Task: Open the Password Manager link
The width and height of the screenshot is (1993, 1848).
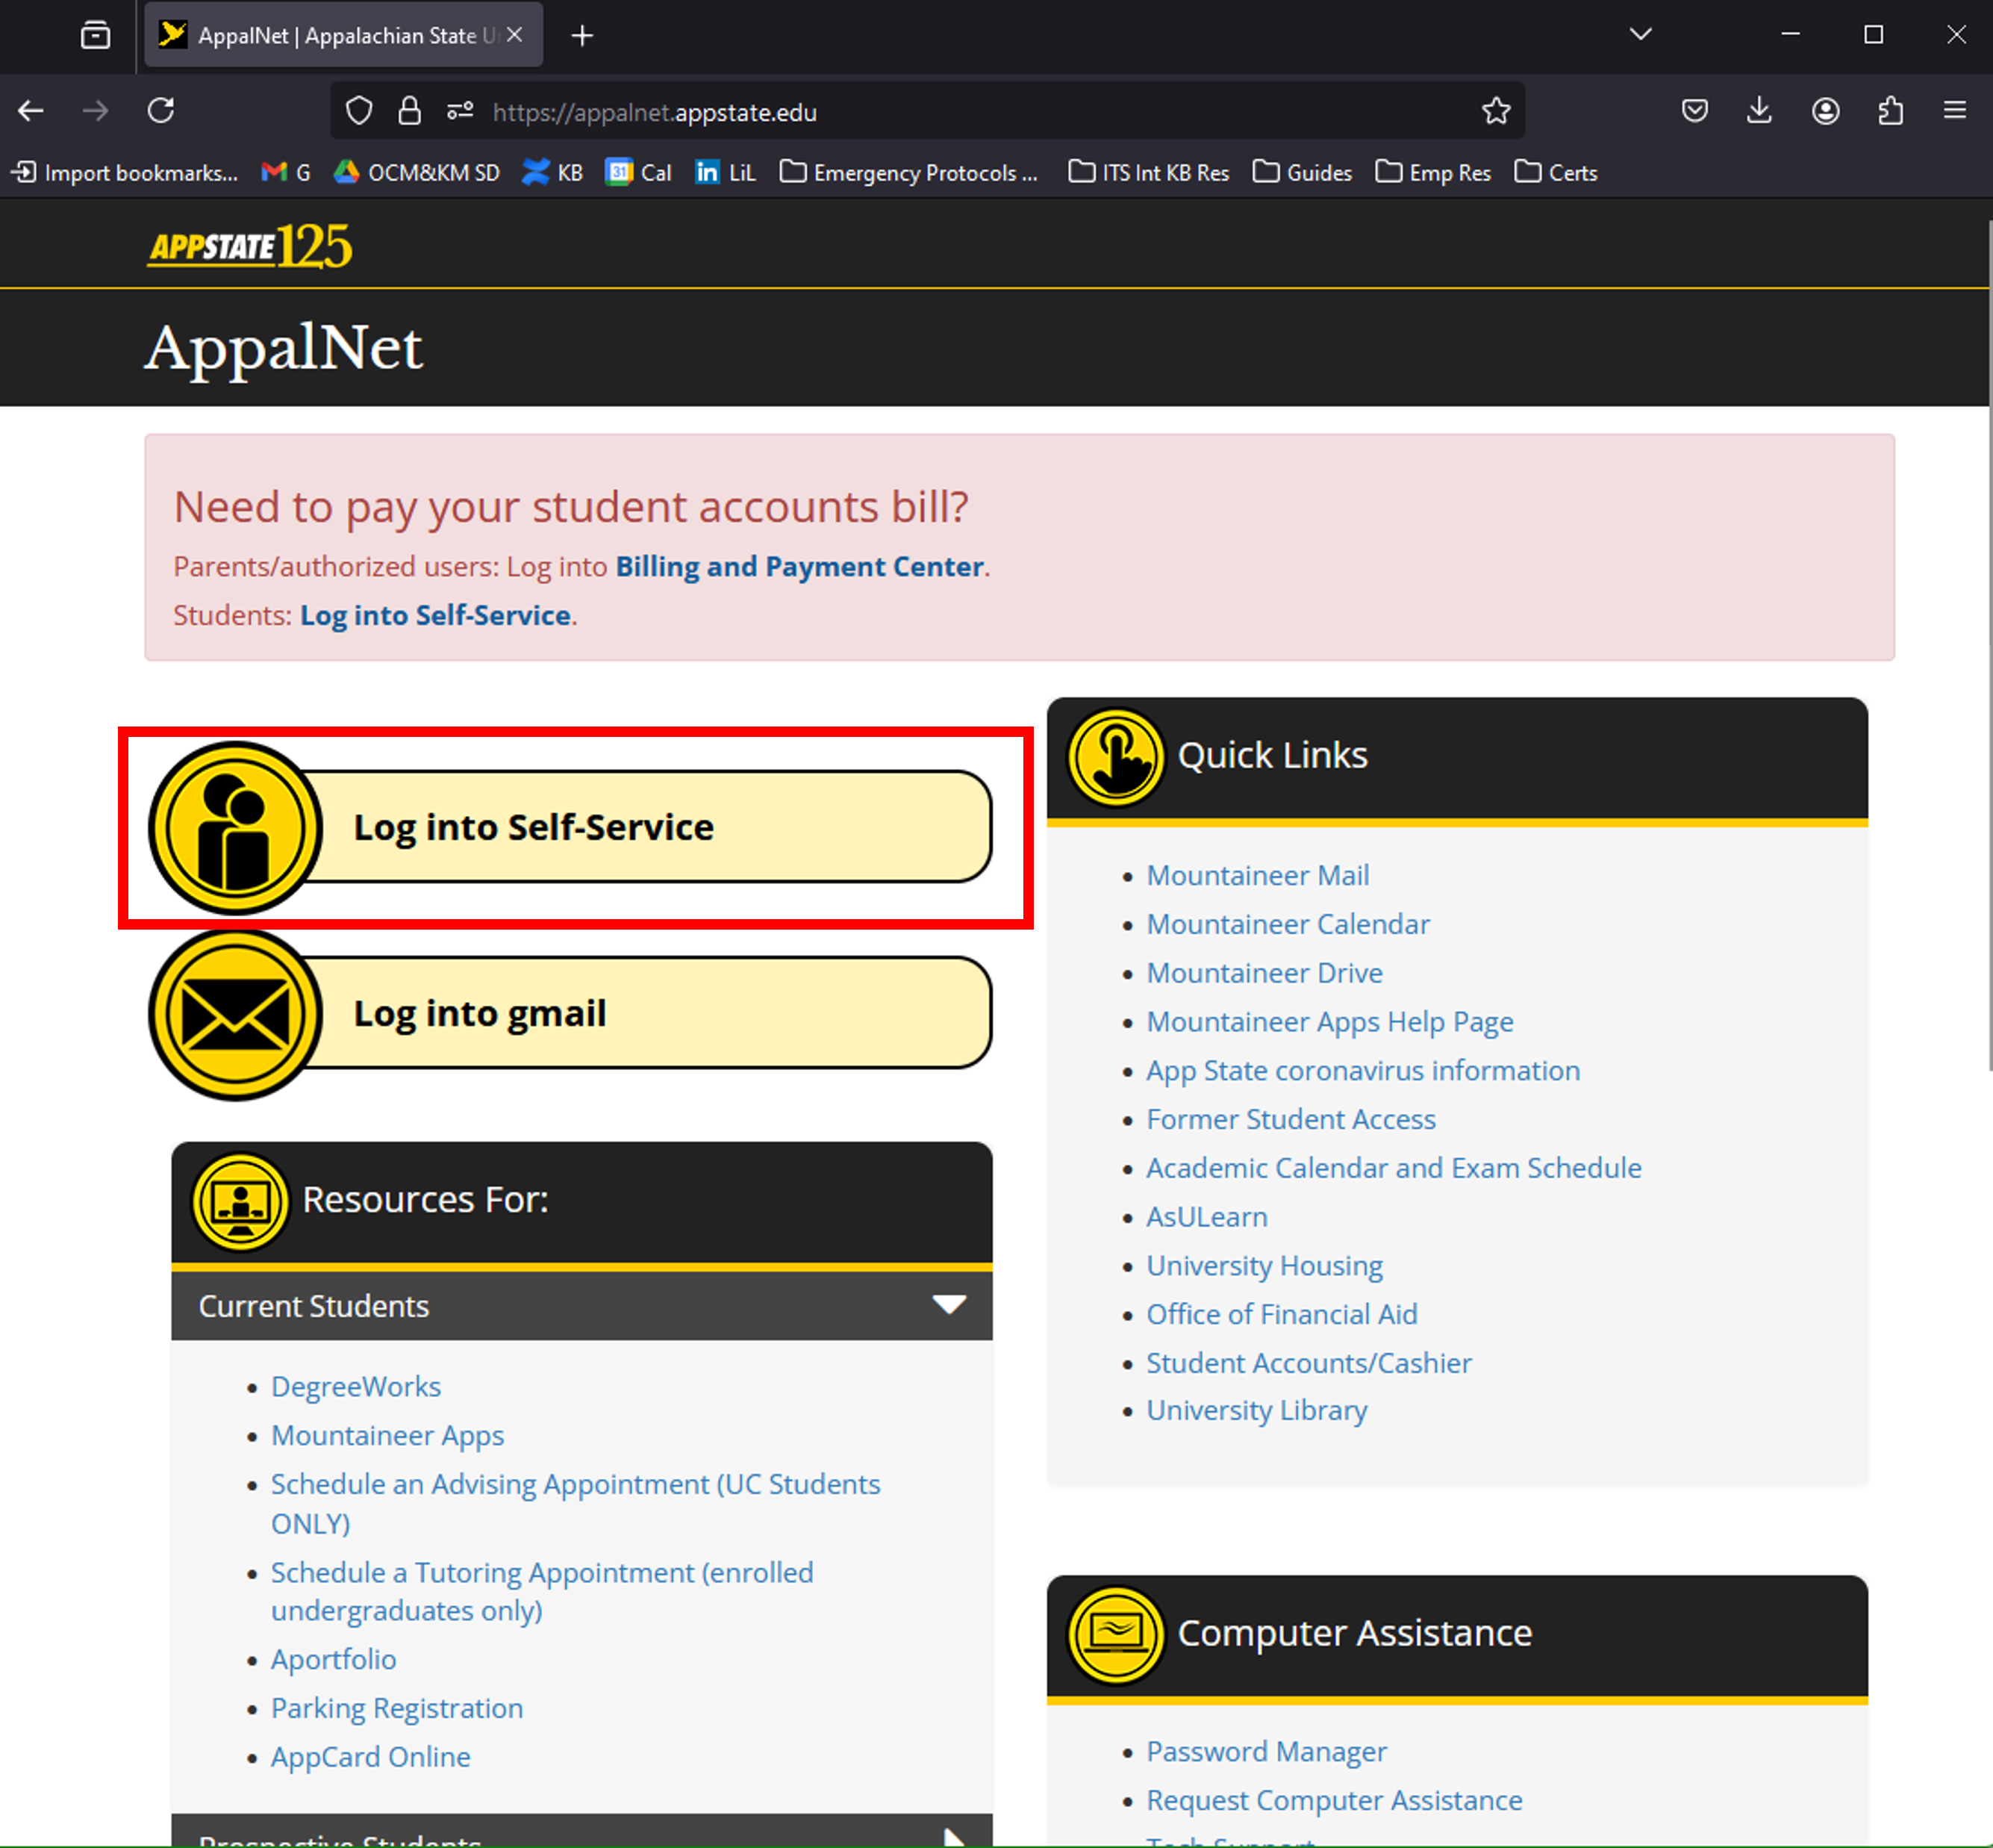Action: tap(1267, 1752)
